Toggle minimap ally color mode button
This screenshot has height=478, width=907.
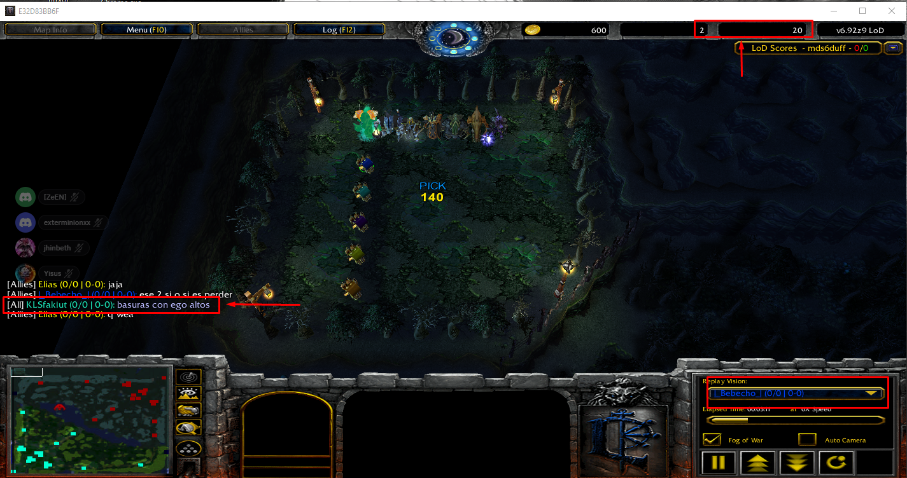(x=188, y=411)
